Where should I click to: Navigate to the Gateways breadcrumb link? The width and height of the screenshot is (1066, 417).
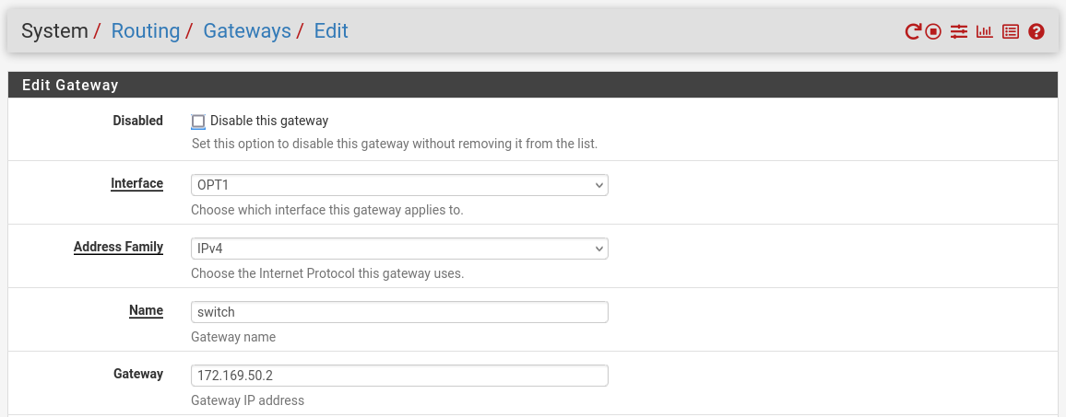pyautogui.click(x=246, y=31)
